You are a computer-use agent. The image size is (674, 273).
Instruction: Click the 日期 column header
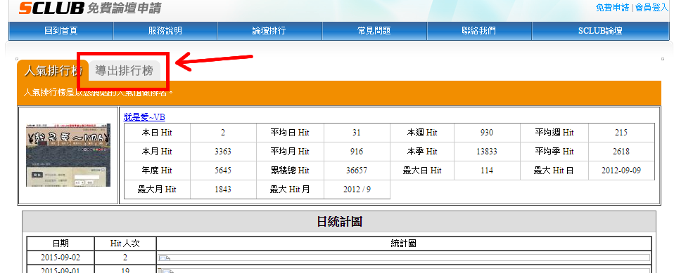tap(61, 244)
